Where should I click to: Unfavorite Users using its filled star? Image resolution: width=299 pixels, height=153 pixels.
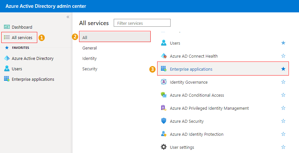[x=283, y=43]
